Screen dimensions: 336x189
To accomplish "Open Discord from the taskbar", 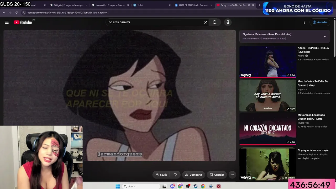I will (x=172, y=186).
